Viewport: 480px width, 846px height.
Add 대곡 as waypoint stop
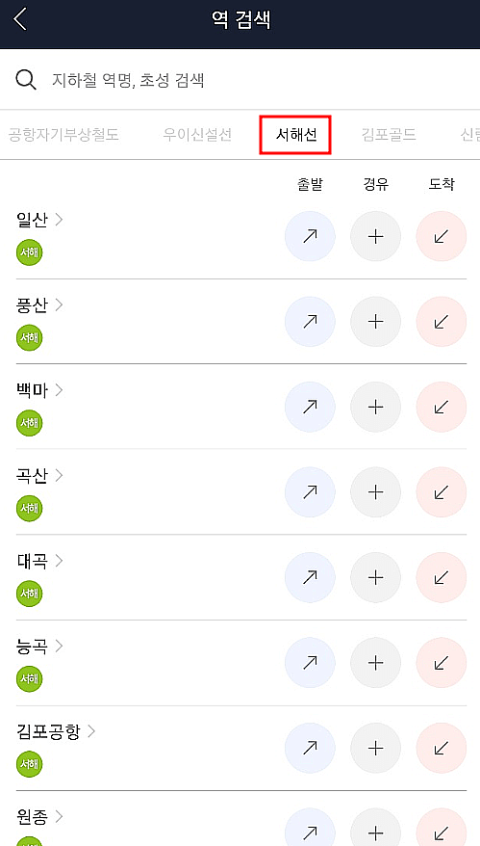click(x=375, y=577)
